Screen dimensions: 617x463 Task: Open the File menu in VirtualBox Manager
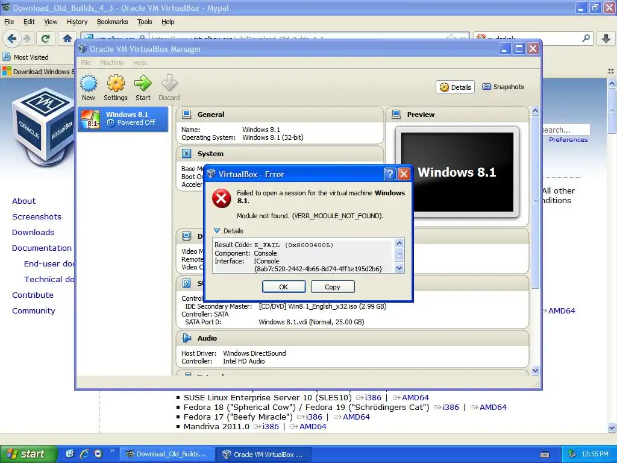click(86, 63)
